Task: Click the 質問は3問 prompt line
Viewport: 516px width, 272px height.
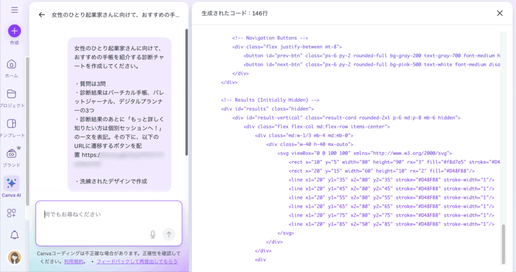Action: click(90, 84)
